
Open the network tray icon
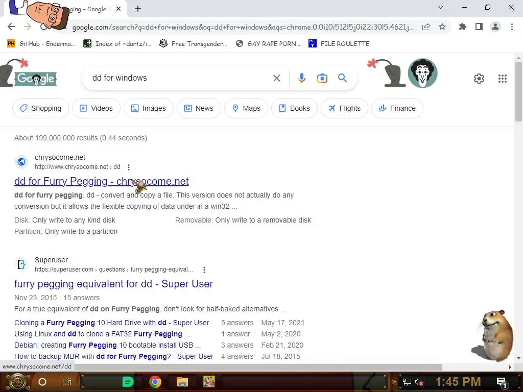(407, 382)
